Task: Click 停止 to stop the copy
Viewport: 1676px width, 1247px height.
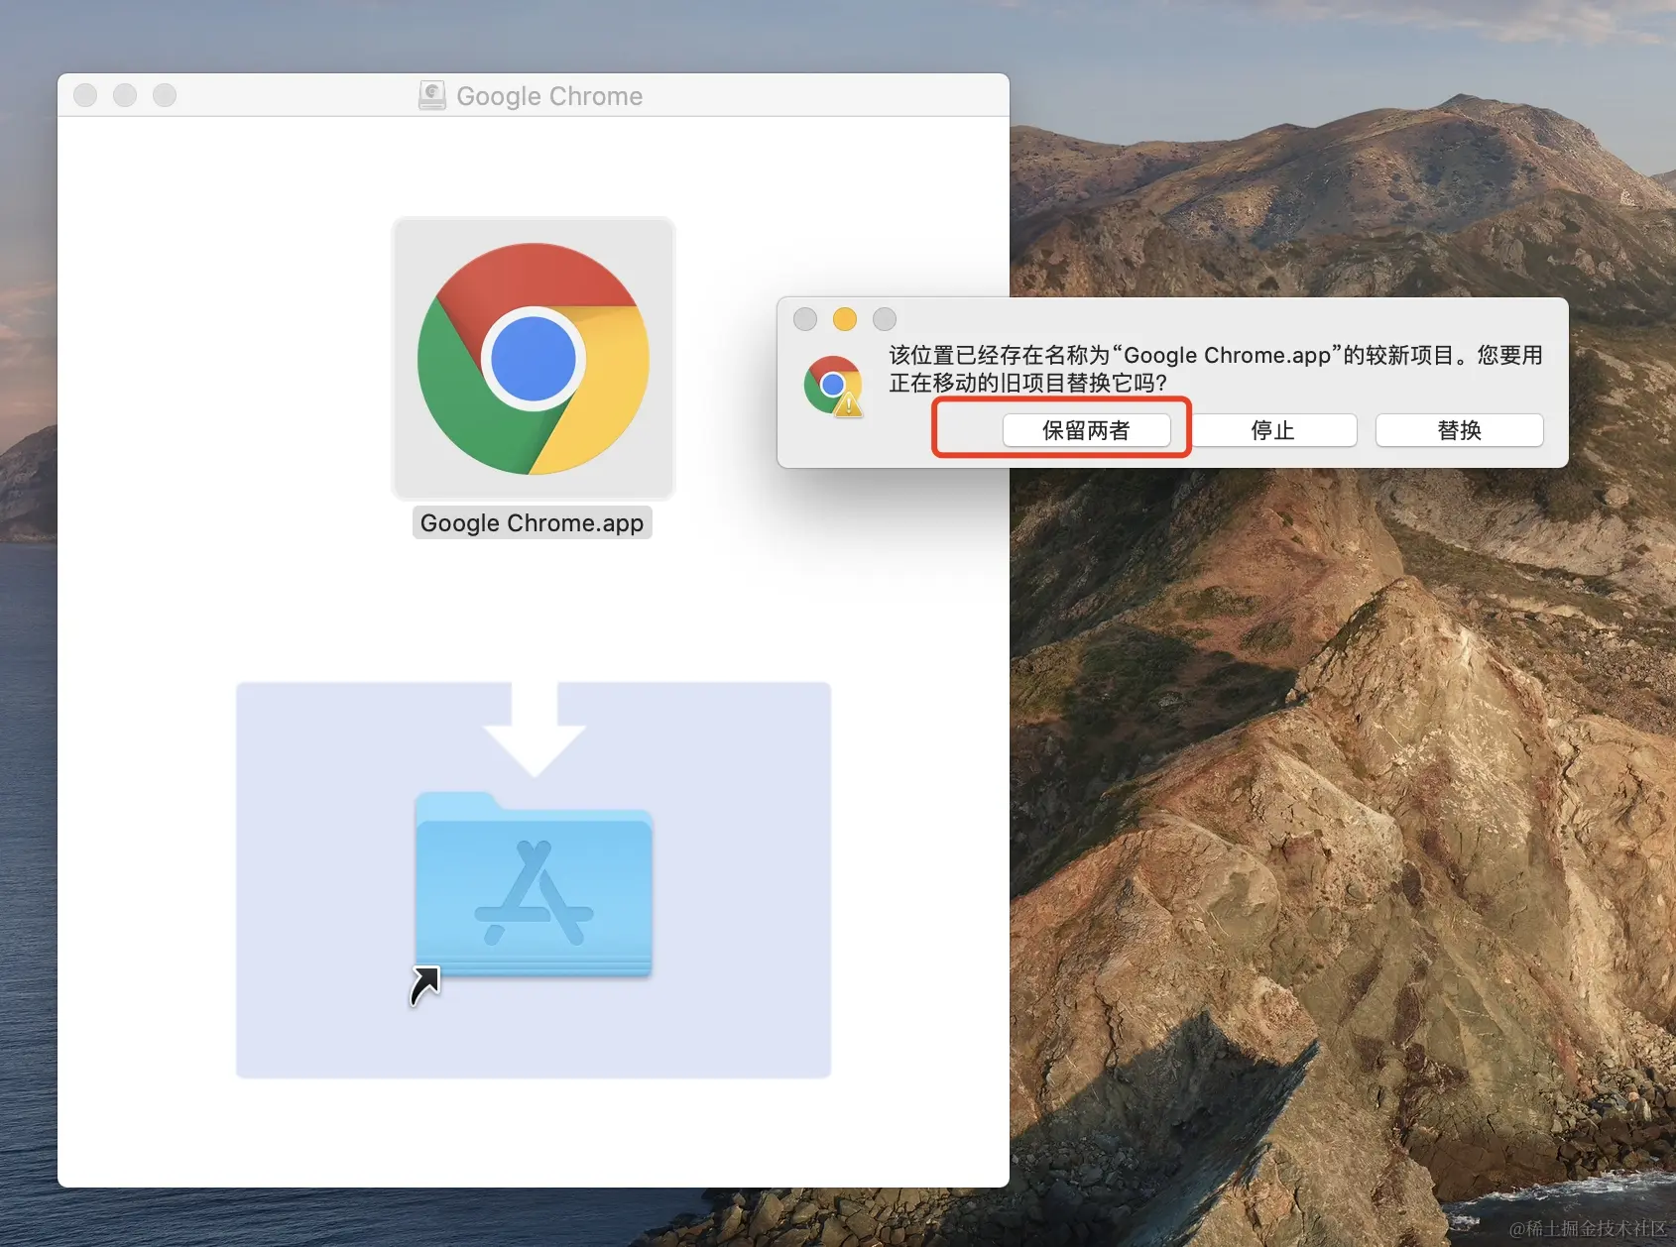Action: point(1273,430)
